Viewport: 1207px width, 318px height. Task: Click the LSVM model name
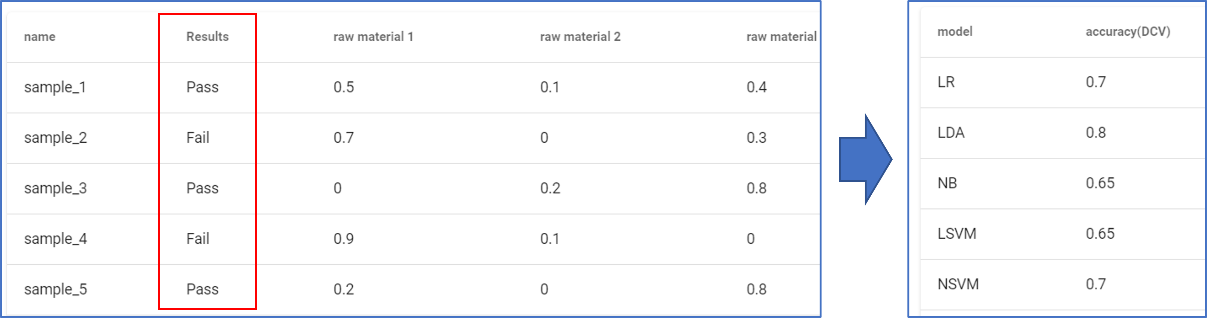click(x=956, y=234)
